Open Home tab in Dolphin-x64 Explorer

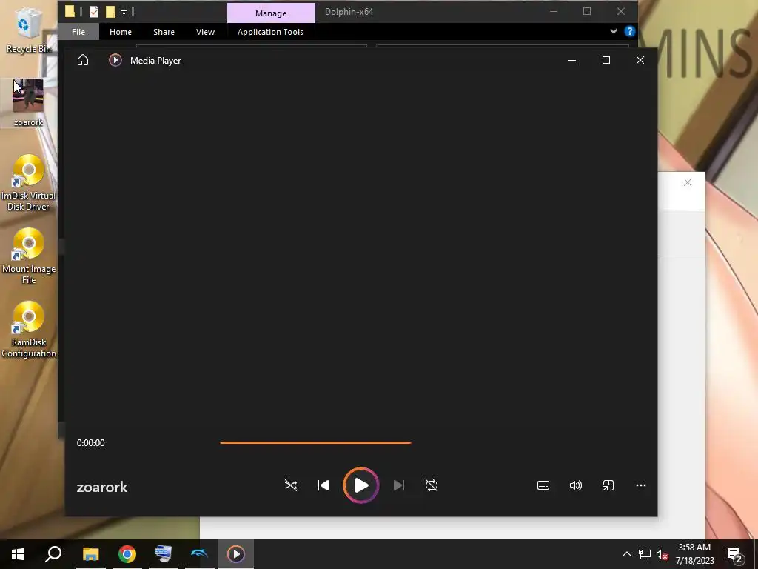[x=121, y=31]
